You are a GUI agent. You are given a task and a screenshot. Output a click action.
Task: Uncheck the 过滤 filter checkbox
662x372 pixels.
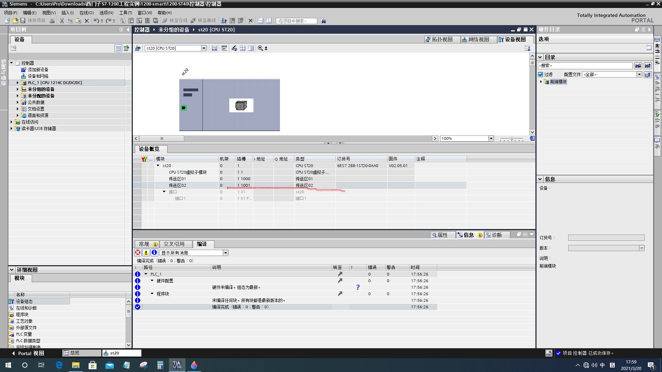[x=541, y=74]
